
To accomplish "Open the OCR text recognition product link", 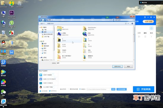I will [48, 79].
